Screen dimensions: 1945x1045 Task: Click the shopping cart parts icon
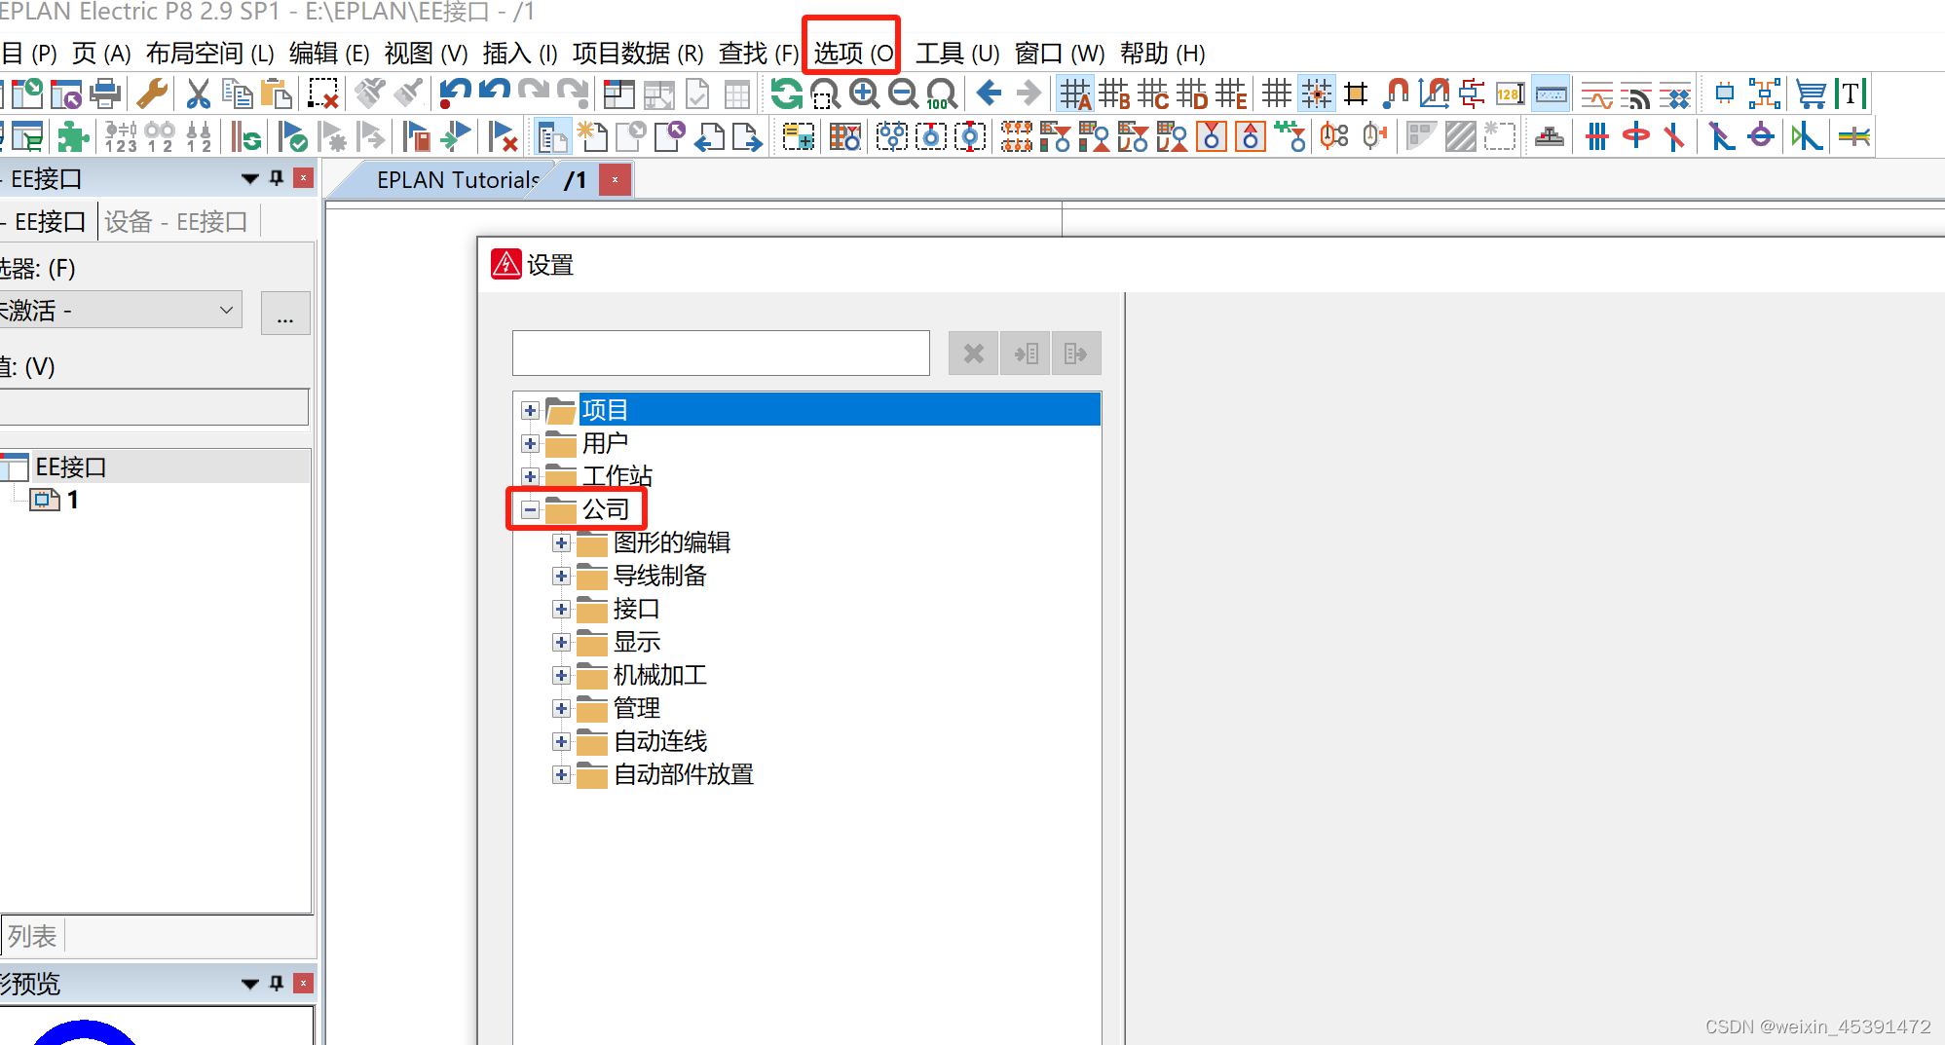coord(1811,94)
